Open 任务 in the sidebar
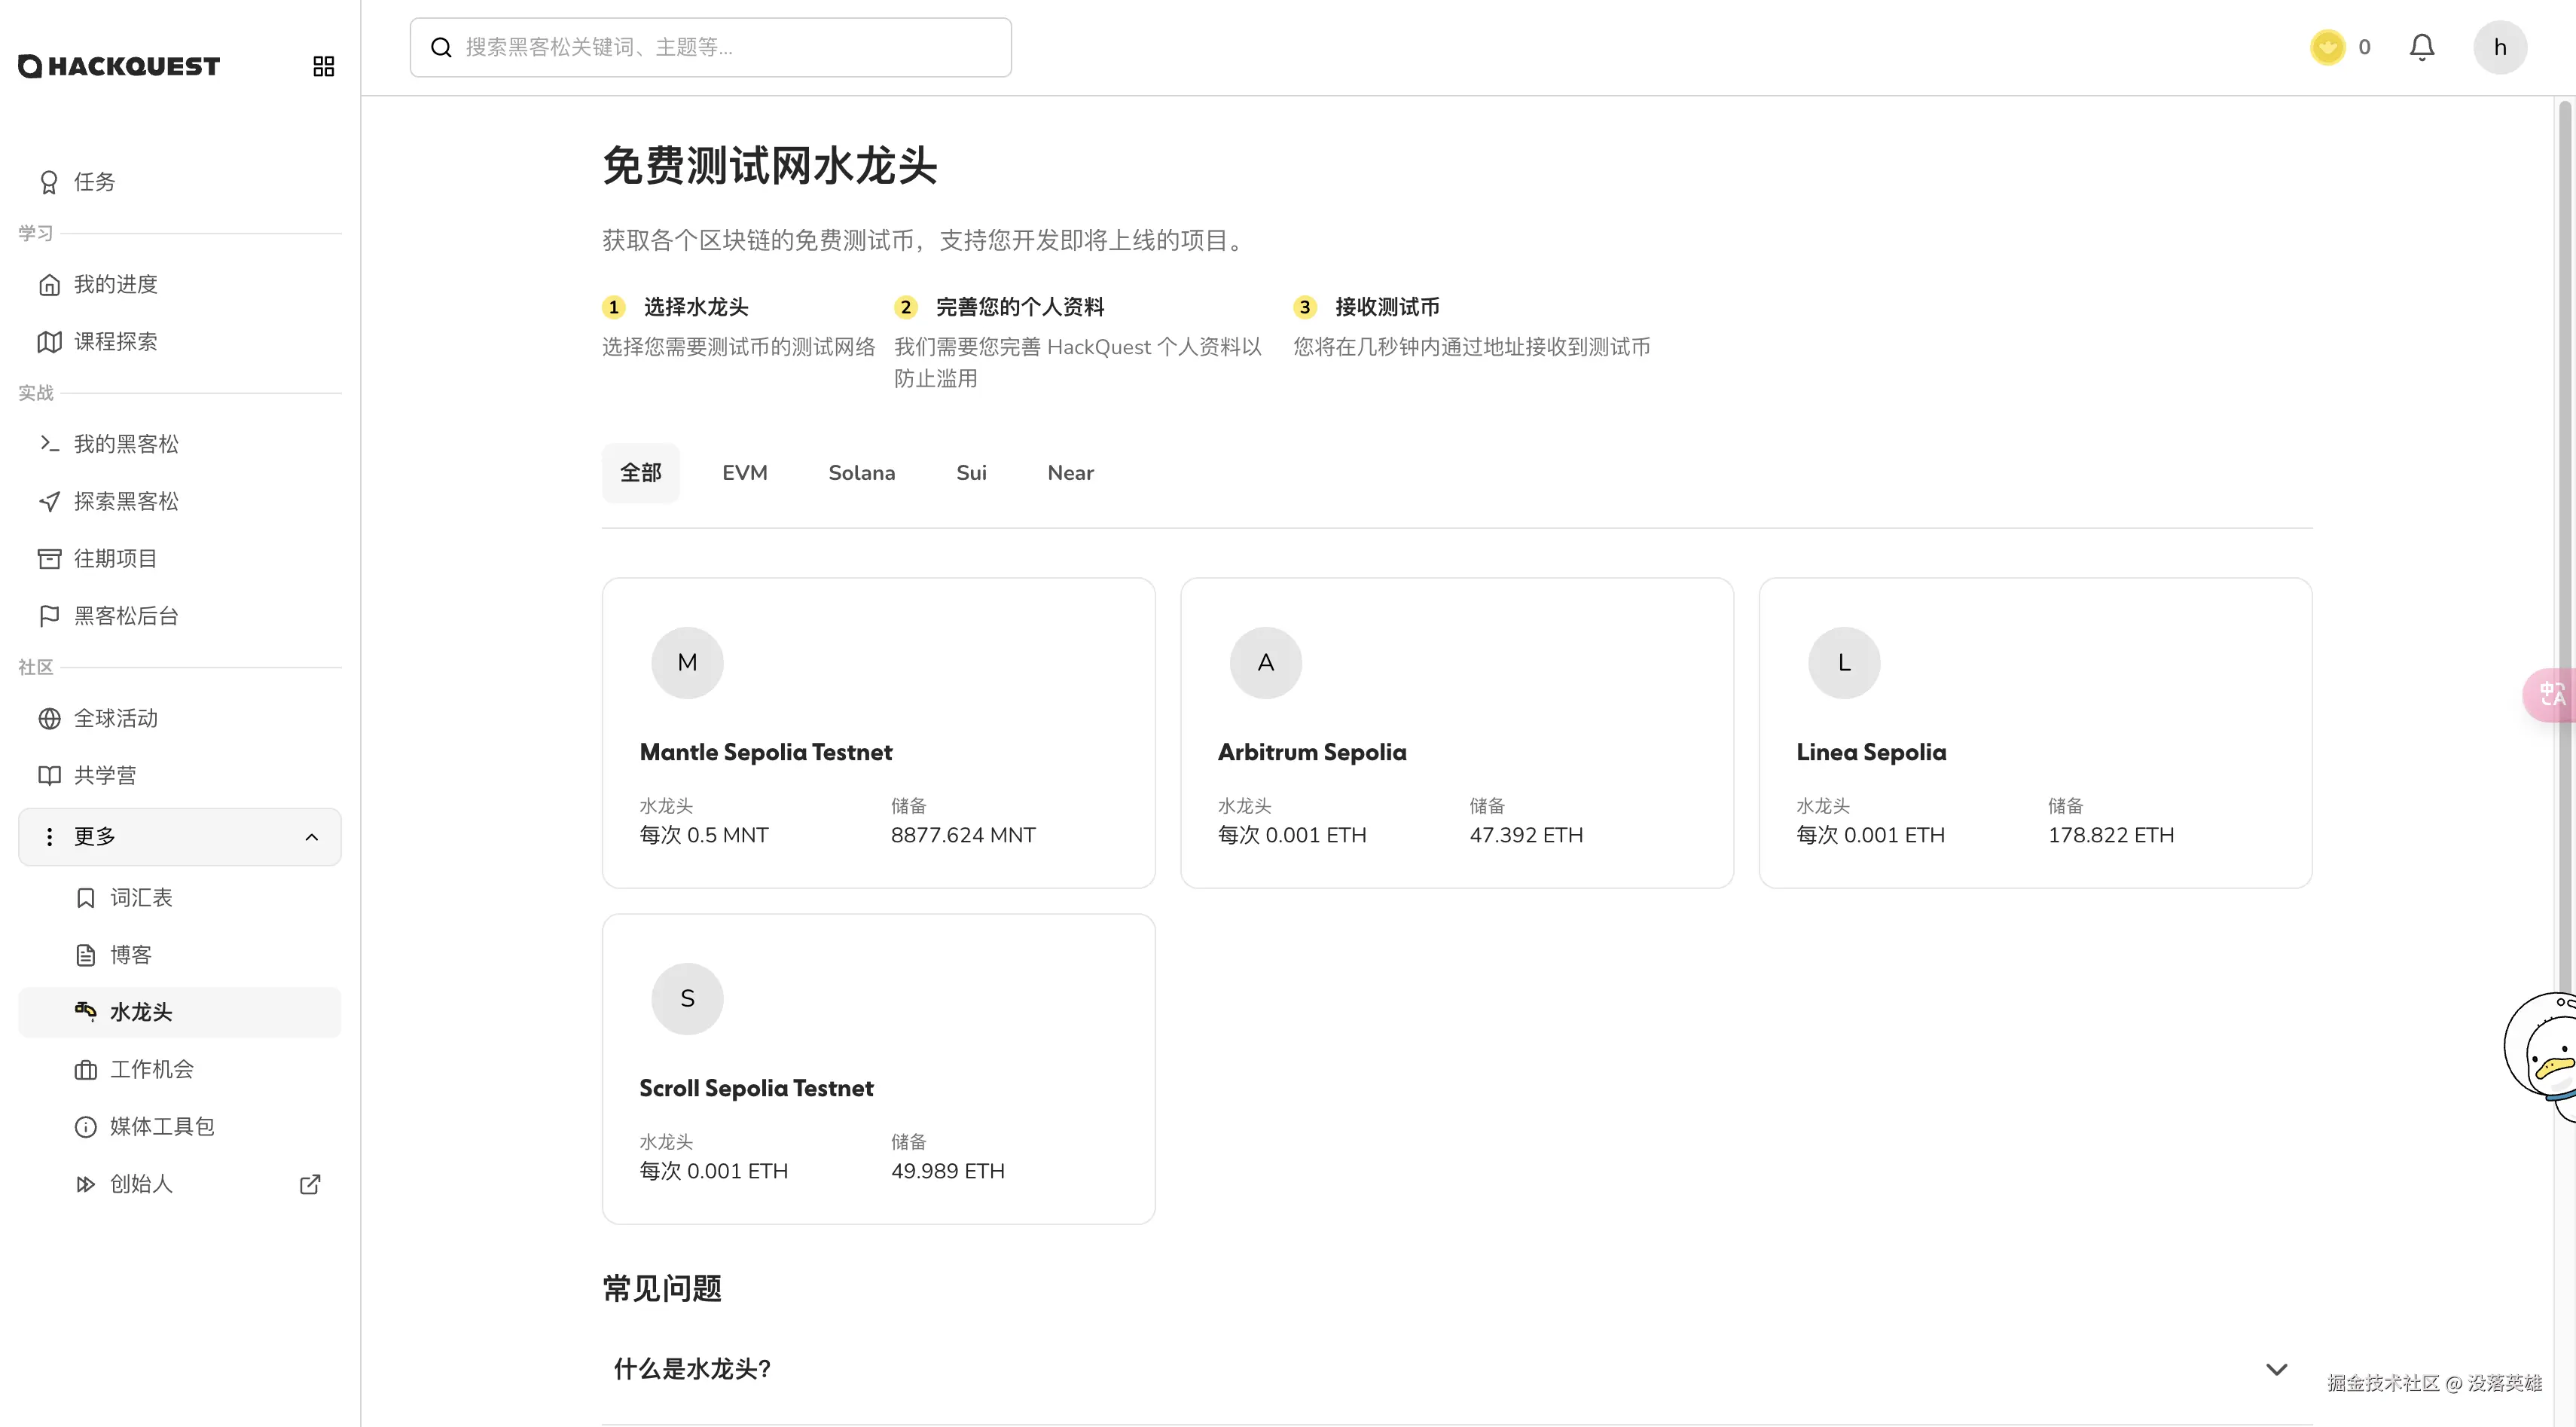Image resolution: width=2576 pixels, height=1427 pixels. point(180,182)
